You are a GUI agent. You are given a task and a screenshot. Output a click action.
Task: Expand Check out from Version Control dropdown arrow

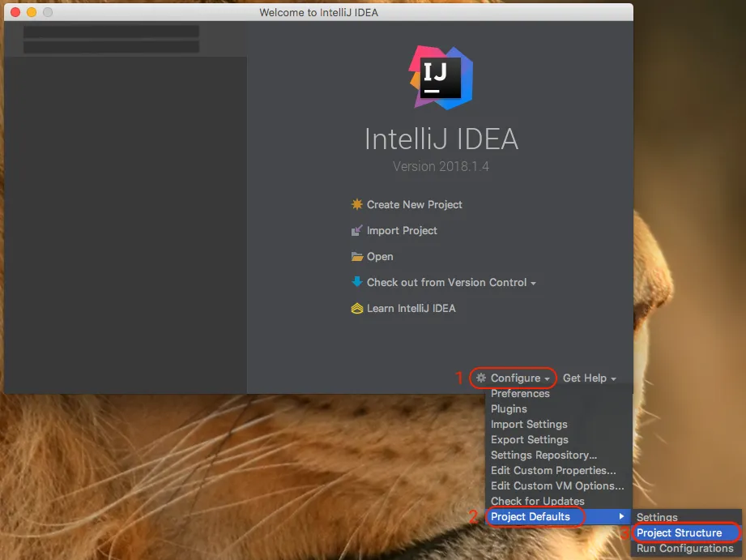tap(533, 284)
